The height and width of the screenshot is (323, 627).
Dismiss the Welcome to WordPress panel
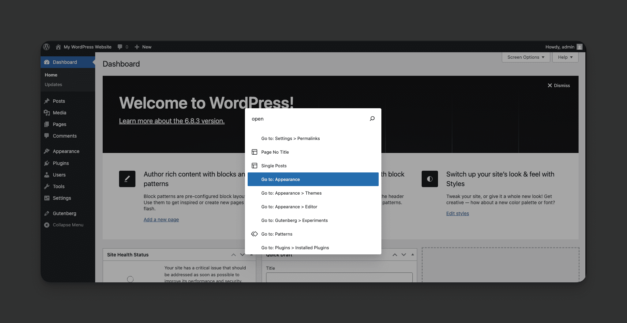pyautogui.click(x=559, y=85)
